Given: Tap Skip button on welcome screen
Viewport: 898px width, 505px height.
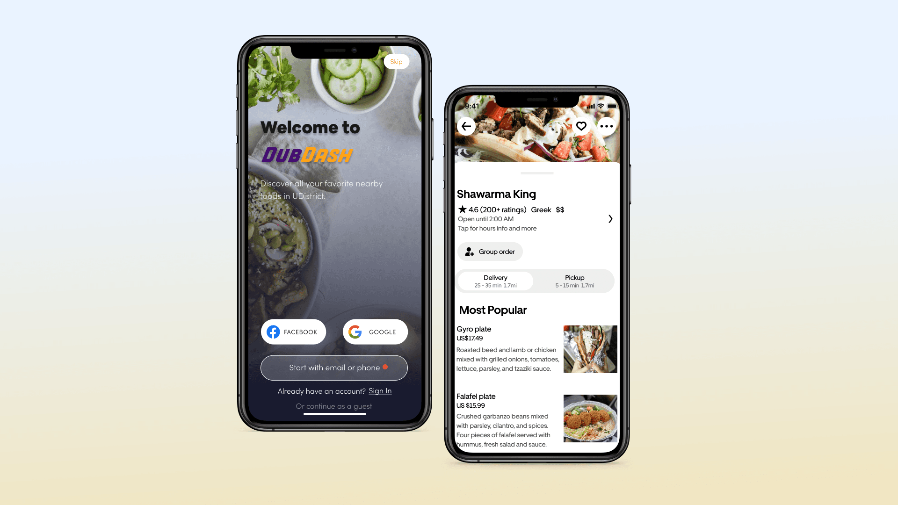Looking at the screenshot, I should click(395, 61).
